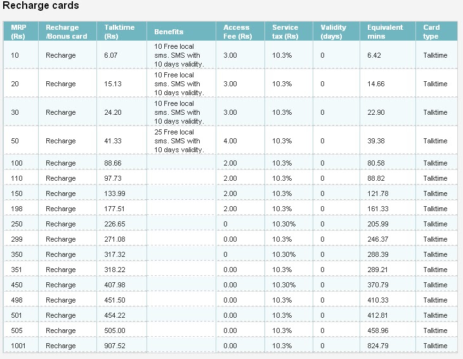The image size is (463, 359).
Task: Select the Benefits column header
Action: (169, 32)
